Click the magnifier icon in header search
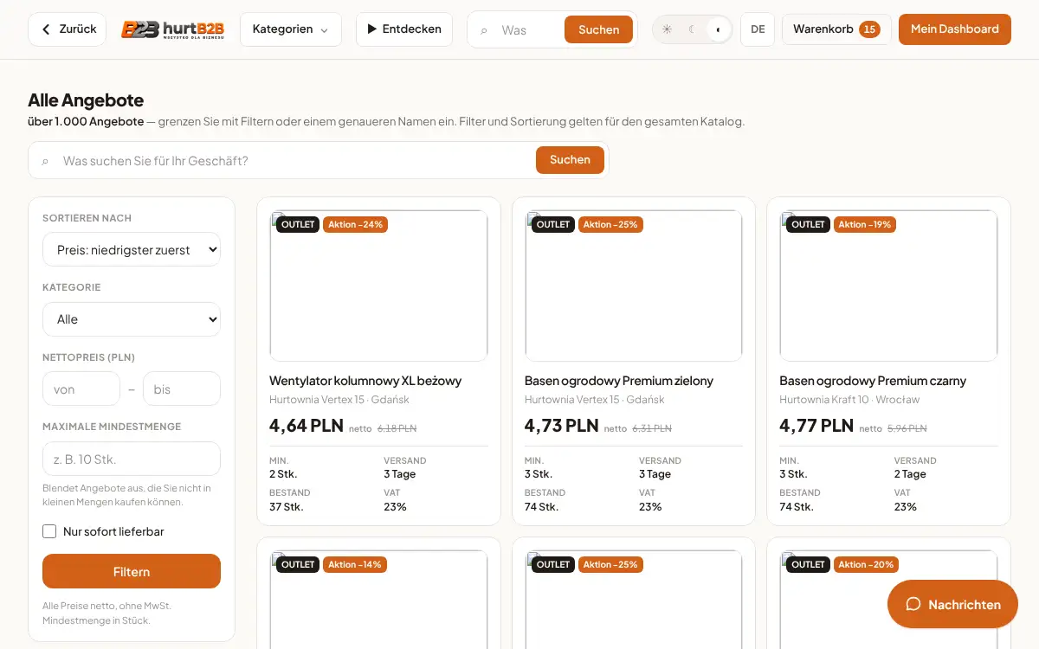The image size is (1039, 649). [484, 30]
